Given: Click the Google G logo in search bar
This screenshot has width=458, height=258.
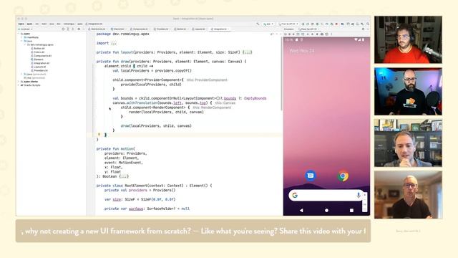Looking at the screenshot, I should (295, 195).
